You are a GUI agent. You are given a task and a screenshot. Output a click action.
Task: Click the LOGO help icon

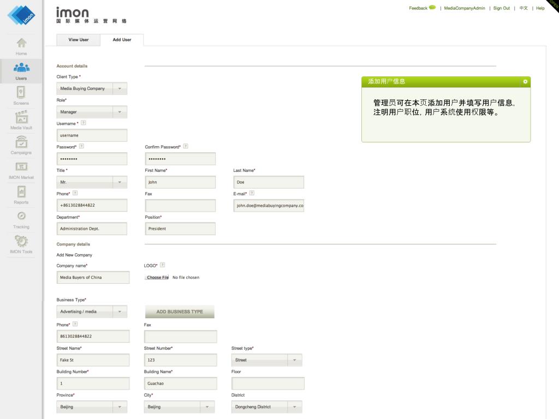tap(163, 265)
